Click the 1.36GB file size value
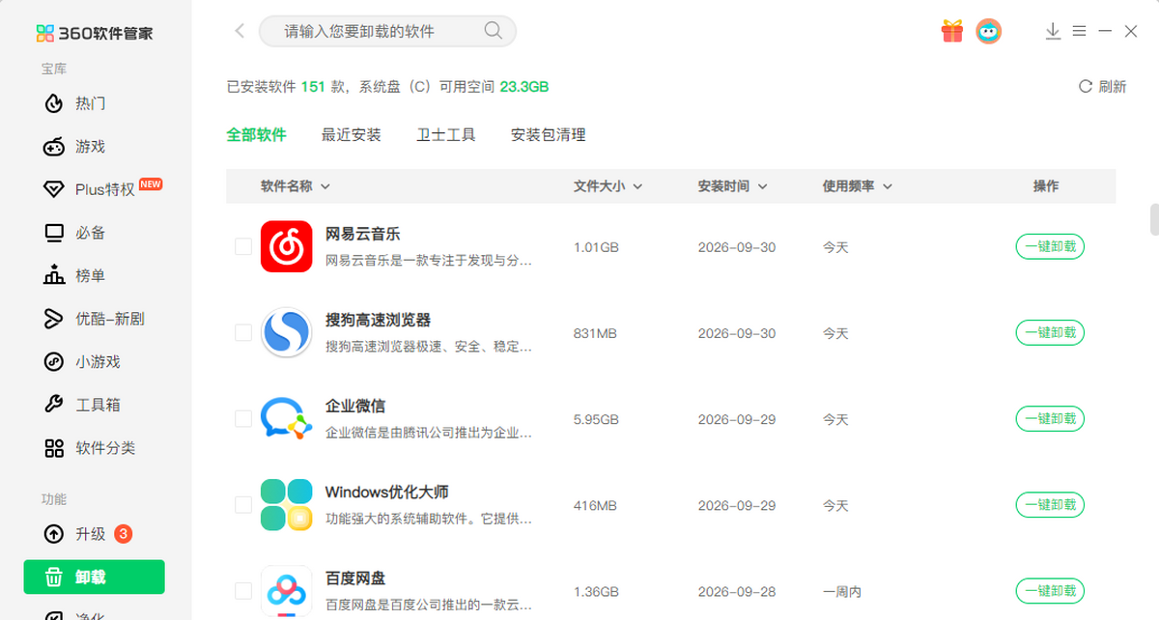The width and height of the screenshot is (1159, 620). pos(596,591)
